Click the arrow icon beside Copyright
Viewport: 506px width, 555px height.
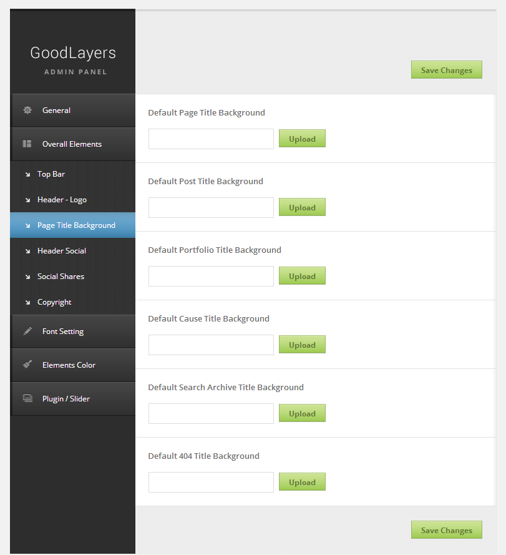[x=27, y=302]
